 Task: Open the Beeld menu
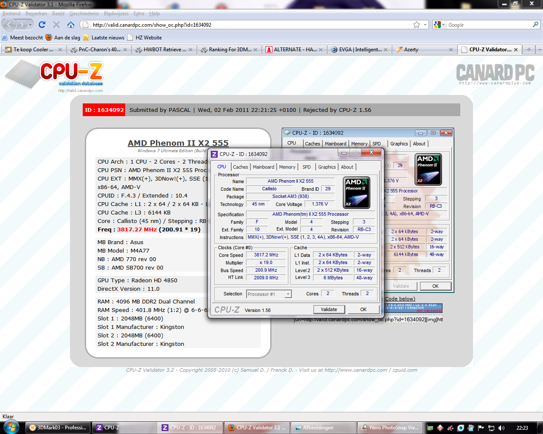(58, 14)
